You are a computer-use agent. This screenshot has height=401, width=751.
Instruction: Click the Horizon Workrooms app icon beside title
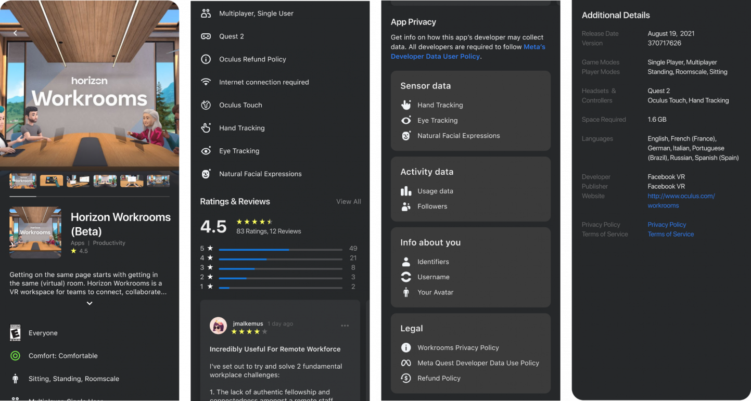[x=35, y=232]
